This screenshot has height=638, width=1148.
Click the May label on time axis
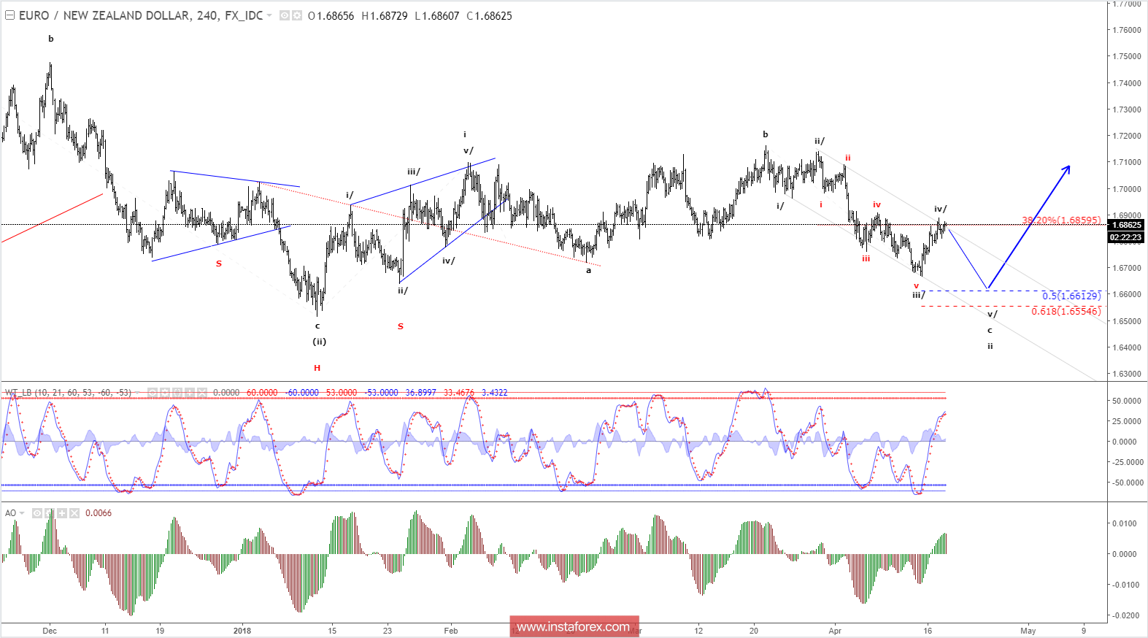(x=1028, y=631)
